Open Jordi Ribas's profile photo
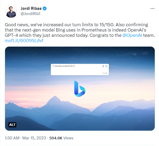The height and width of the screenshot is (146, 159). tap(11, 11)
